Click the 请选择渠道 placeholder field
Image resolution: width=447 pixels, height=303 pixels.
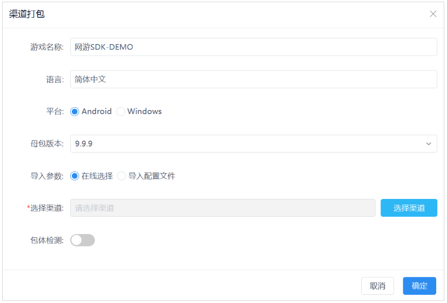click(222, 208)
